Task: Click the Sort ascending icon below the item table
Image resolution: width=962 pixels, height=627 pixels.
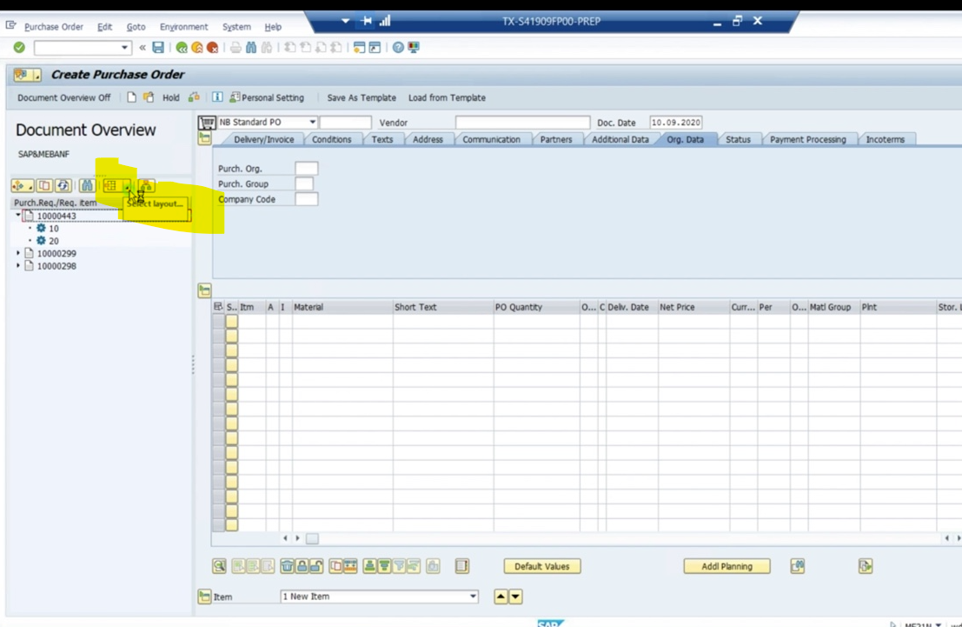Action: coord(369,566)
